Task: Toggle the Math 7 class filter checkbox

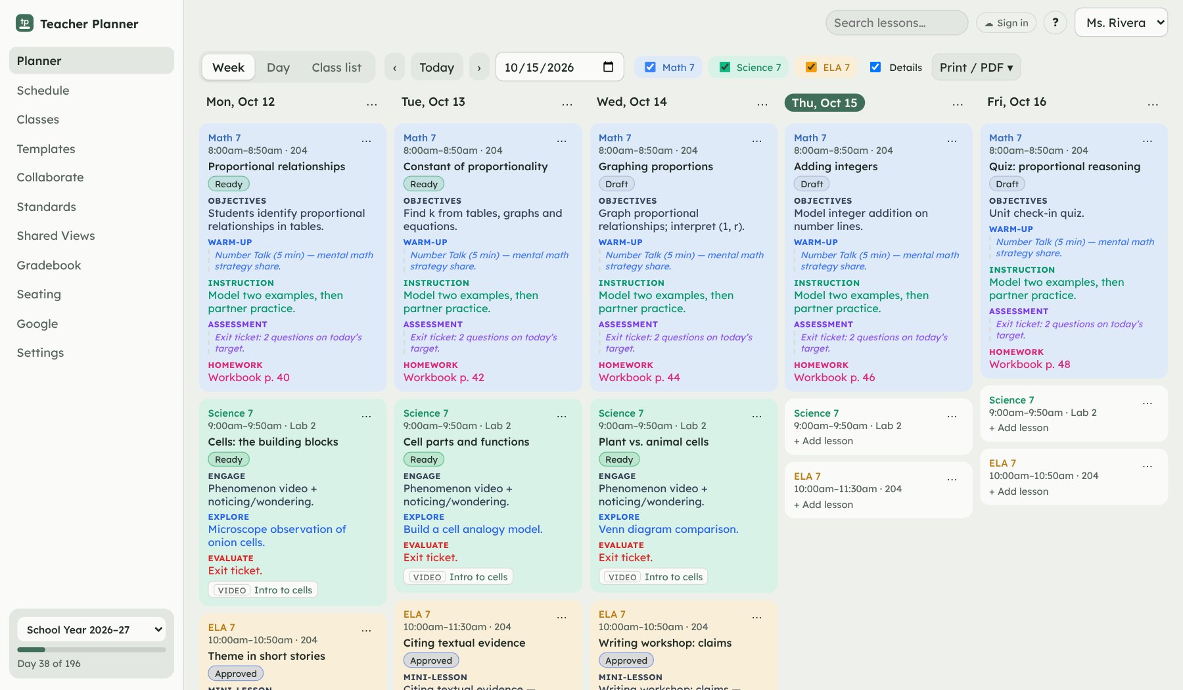Action: [x=650, y=67]
